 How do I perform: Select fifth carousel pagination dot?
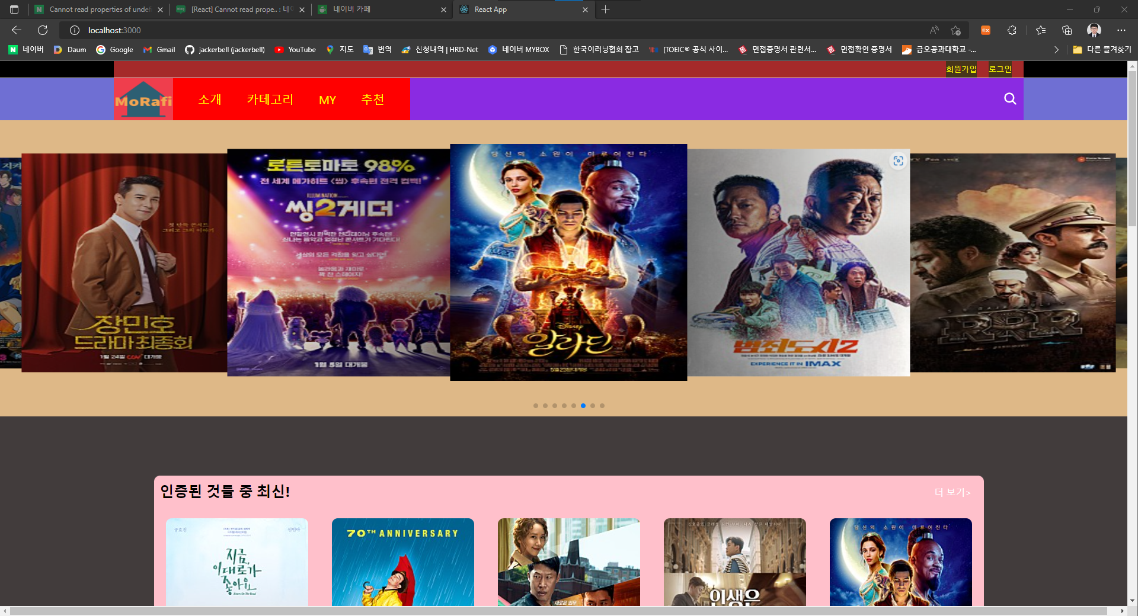pos(574,406)
